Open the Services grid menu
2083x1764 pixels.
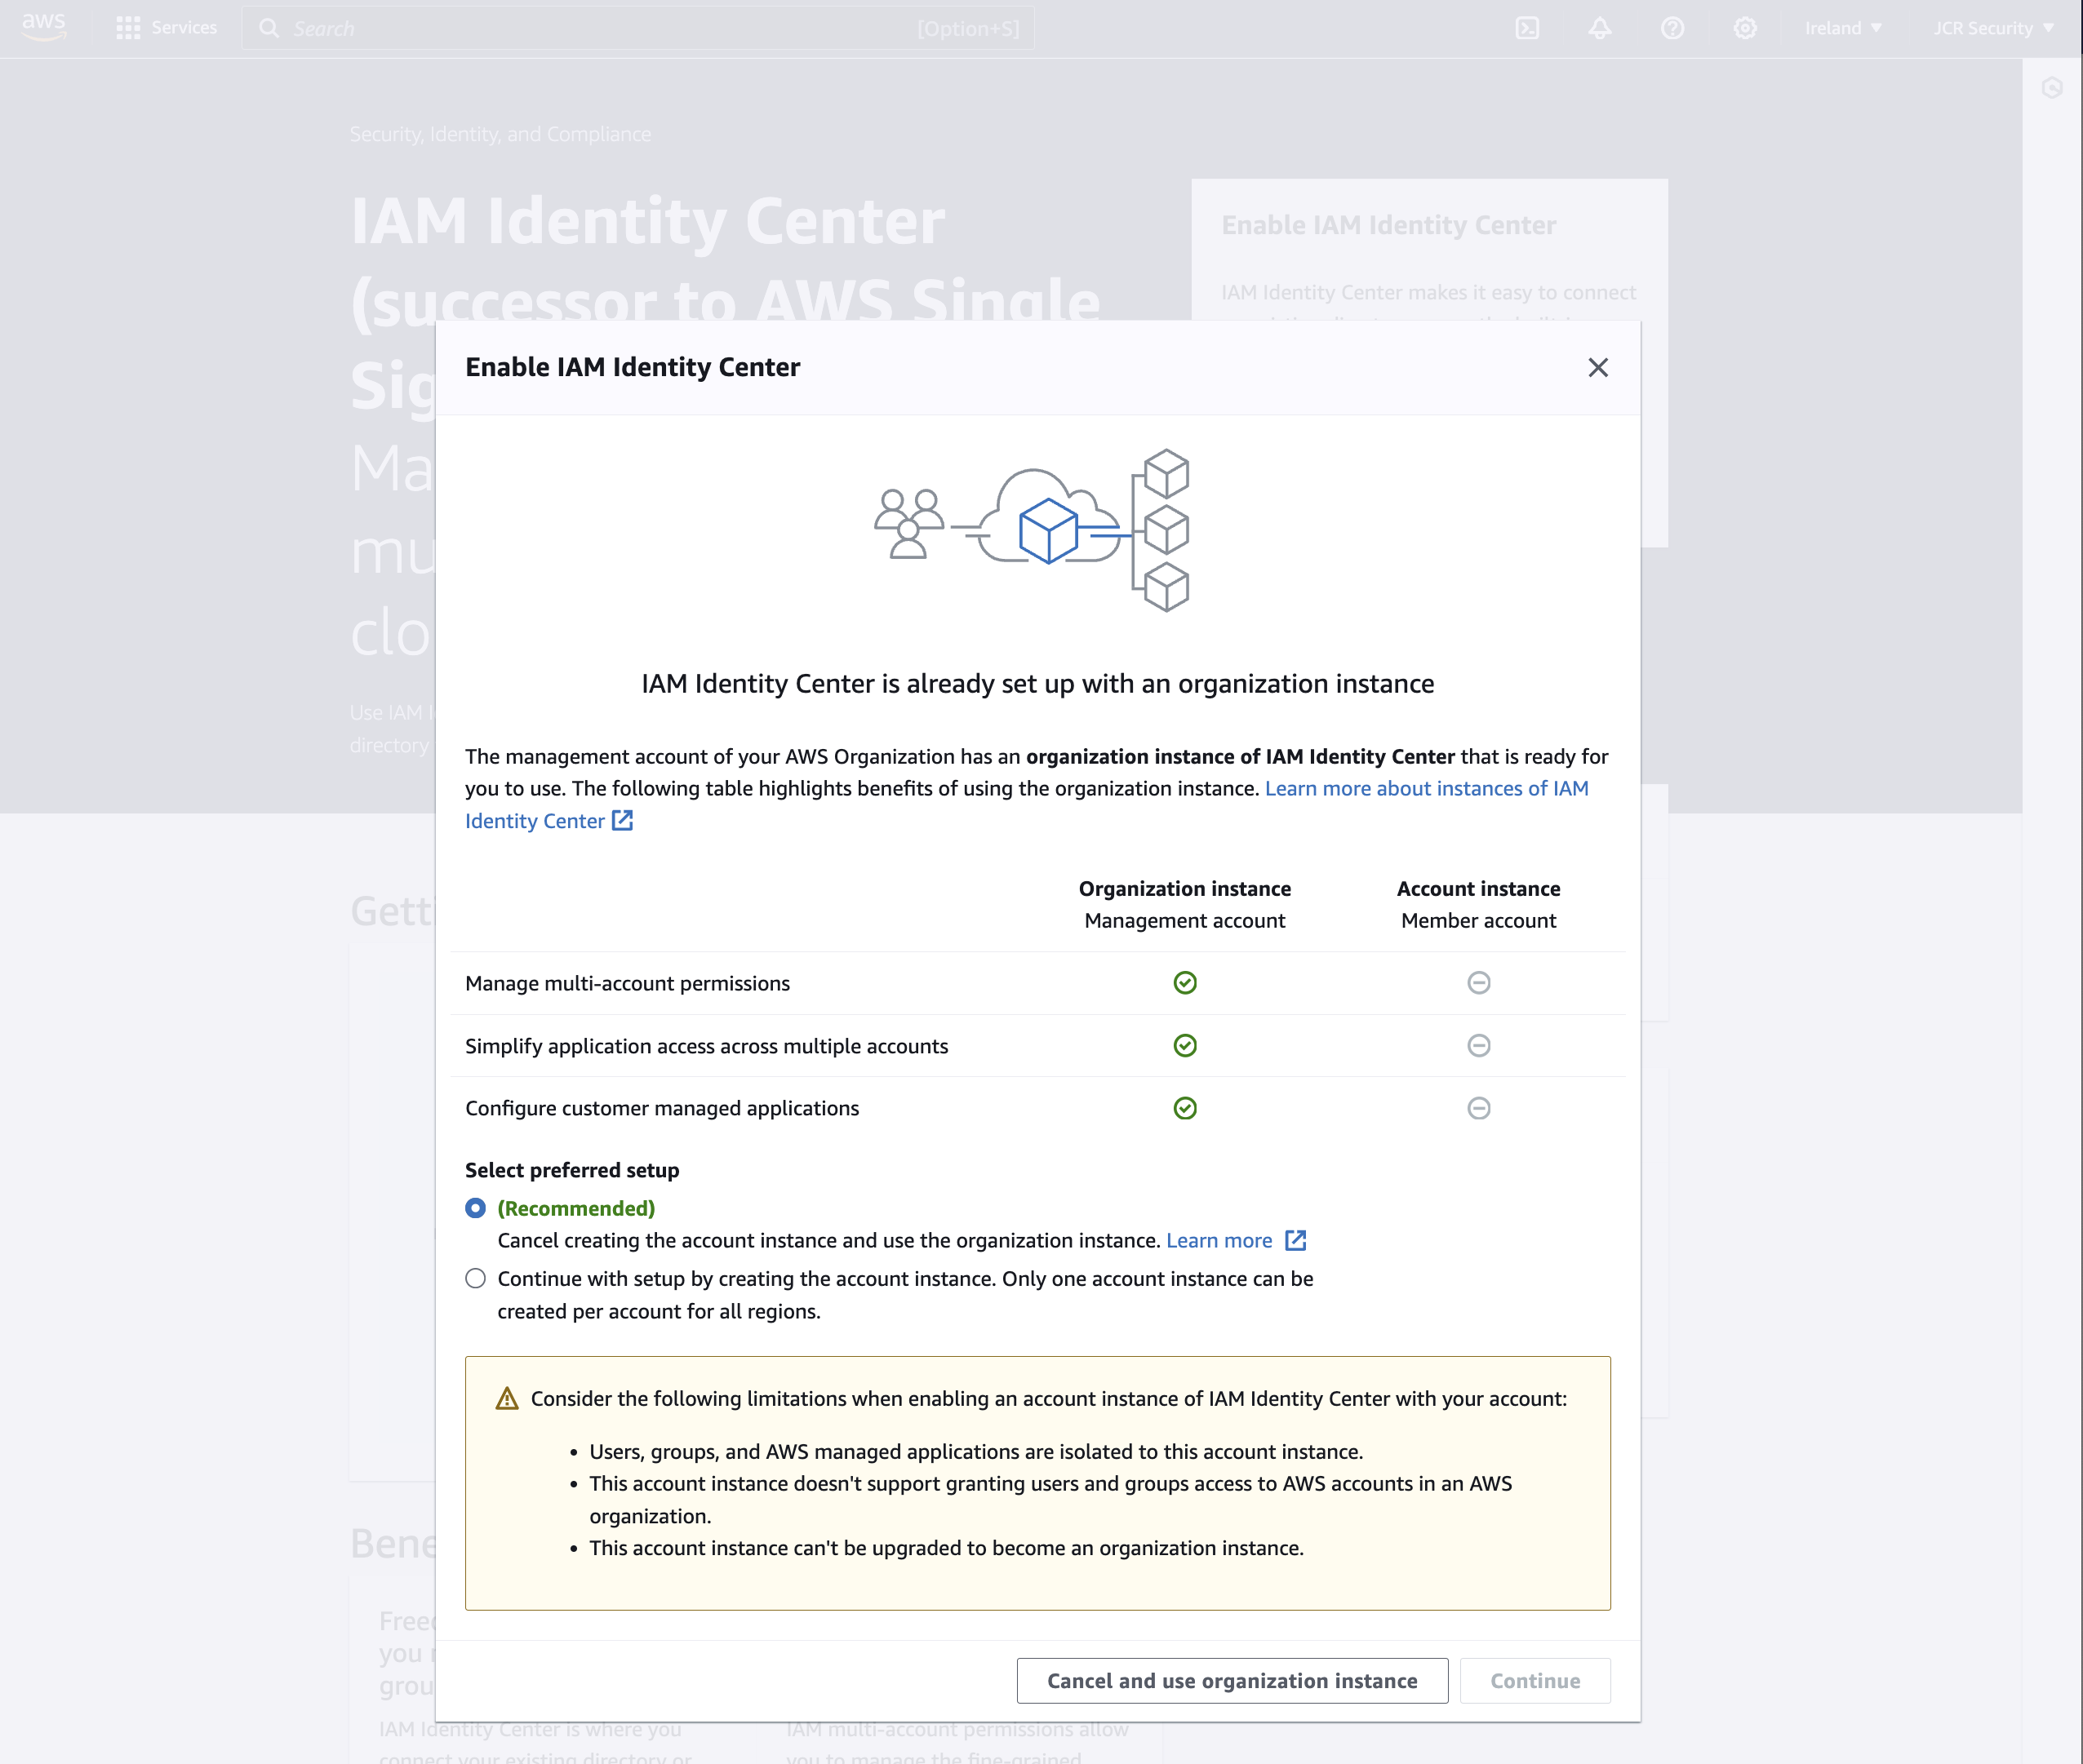tap(128, 28)
